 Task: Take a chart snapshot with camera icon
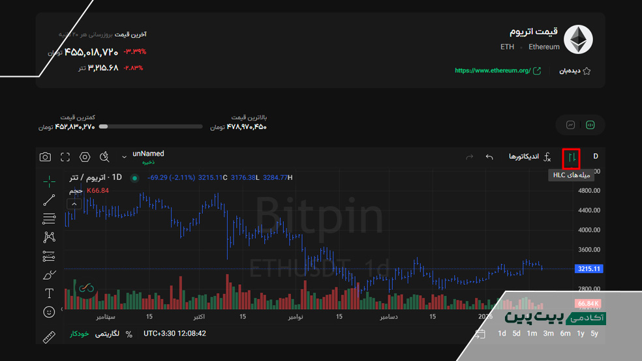[45, 157]
